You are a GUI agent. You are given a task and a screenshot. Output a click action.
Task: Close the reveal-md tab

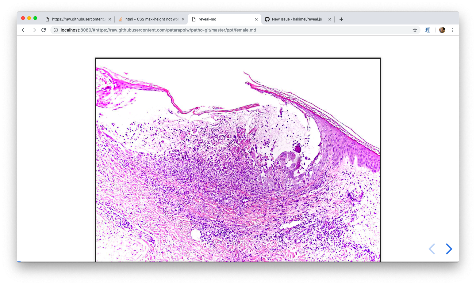[256, 19]
